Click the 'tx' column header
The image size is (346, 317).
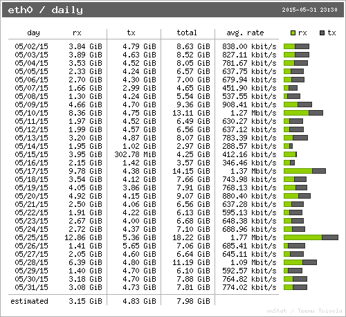(x=131, y=33)
